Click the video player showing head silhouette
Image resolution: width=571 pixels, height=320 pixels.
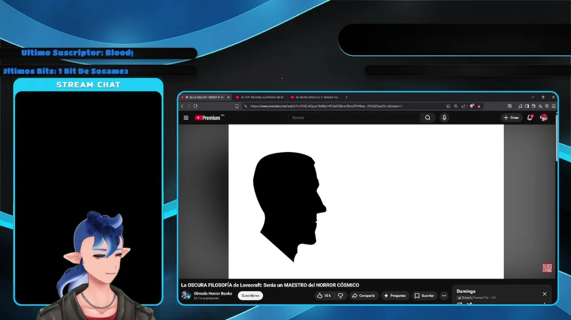pos(366,201)
